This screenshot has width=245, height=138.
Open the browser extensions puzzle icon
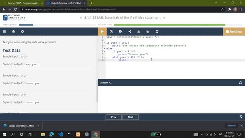[229, 9]
